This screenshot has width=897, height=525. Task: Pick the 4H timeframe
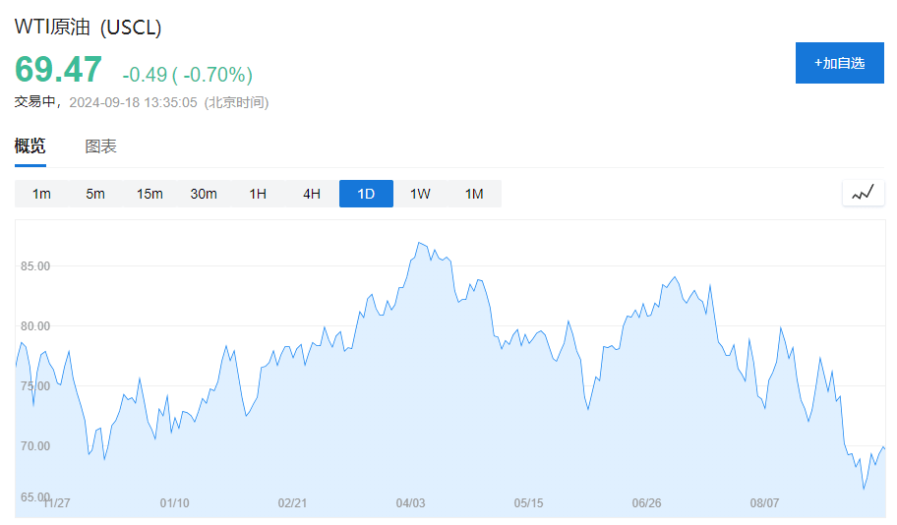(x=312, y=194)
